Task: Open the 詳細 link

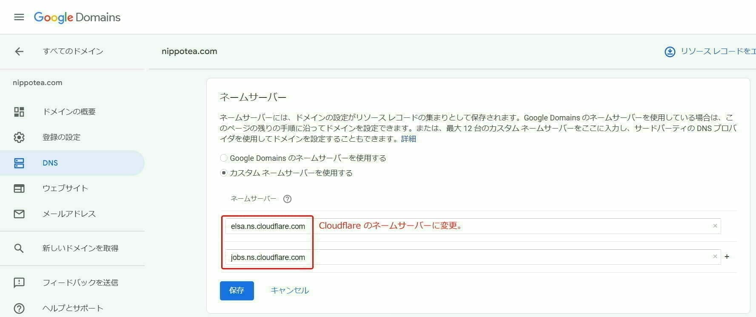Action: (x=408, y=139)
